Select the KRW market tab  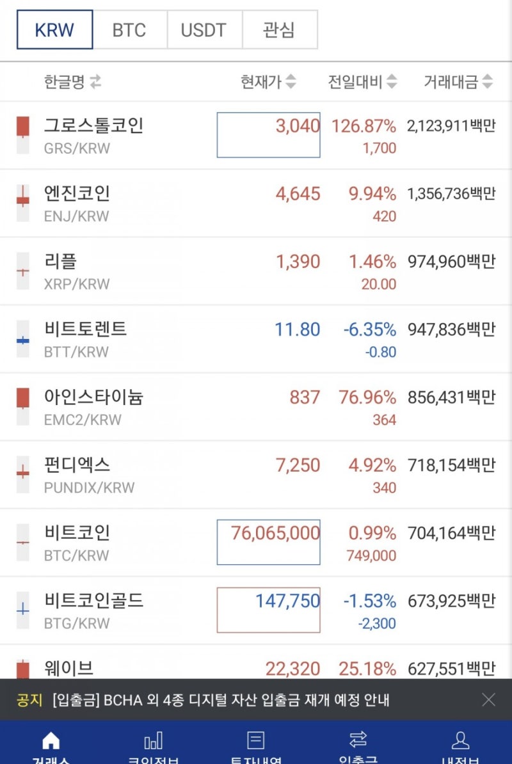pos(54,29)
